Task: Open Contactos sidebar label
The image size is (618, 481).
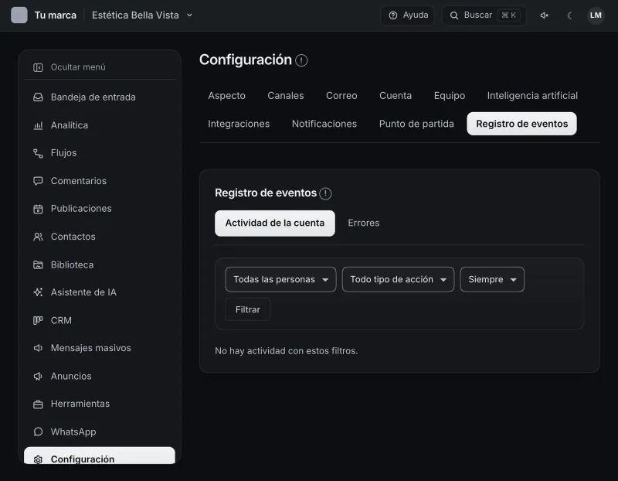Action: coord(73,237)
